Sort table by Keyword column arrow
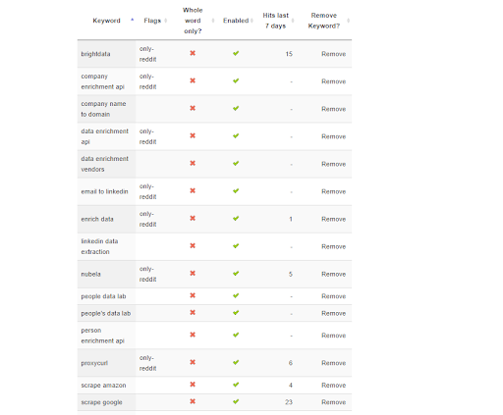This screenshot has width=503, height=415. pyautogui.click(x=133, y=20)
